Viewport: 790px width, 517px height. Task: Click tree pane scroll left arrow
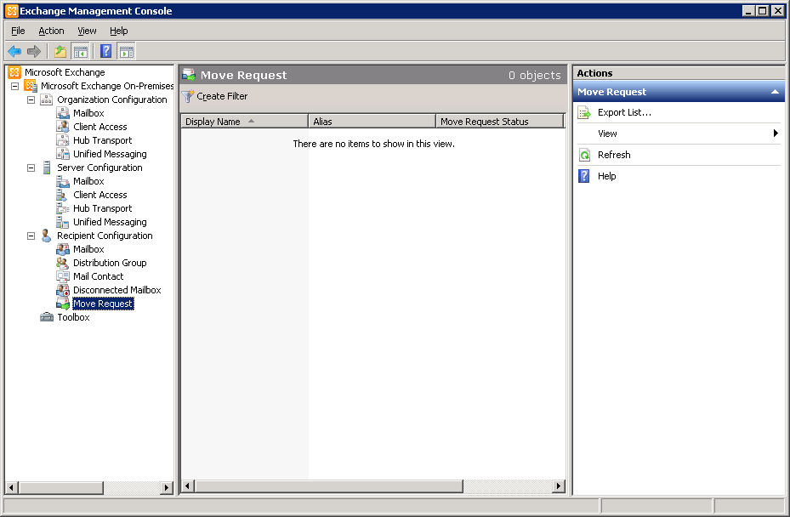click(12, 487)
